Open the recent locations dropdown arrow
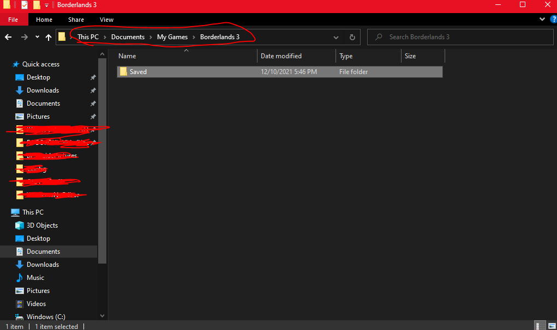The image size is (557, 330). [x=37, y=37]
